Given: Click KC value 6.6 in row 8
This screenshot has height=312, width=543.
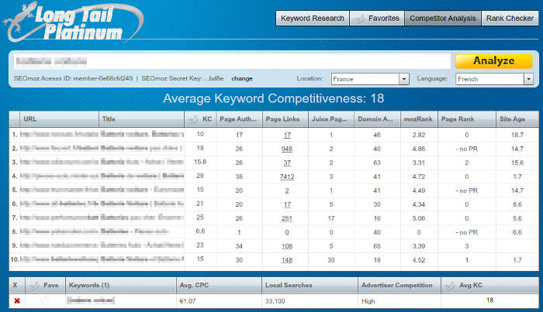Looking at the screenshot, I should (200, 231).
